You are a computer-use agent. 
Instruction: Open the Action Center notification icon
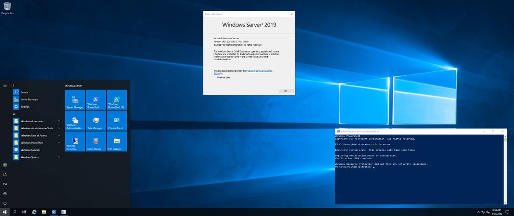508,212
